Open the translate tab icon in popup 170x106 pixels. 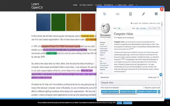coord(117,14)
